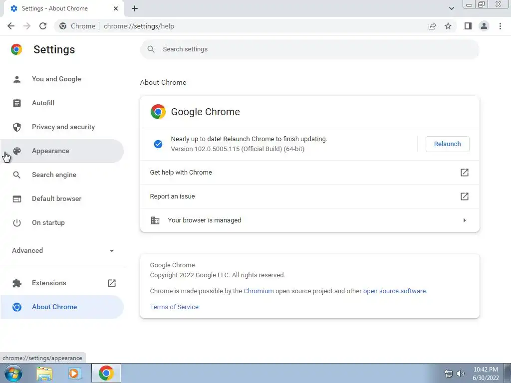Open the taskbar clock showing 10:42 PM
511x383 pixels.
point(486,374)
